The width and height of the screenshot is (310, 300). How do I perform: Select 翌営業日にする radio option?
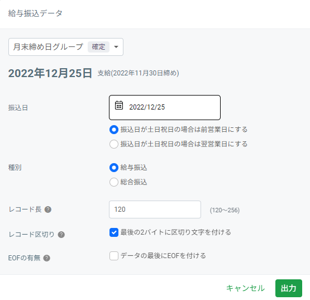(x=114, y=144)
